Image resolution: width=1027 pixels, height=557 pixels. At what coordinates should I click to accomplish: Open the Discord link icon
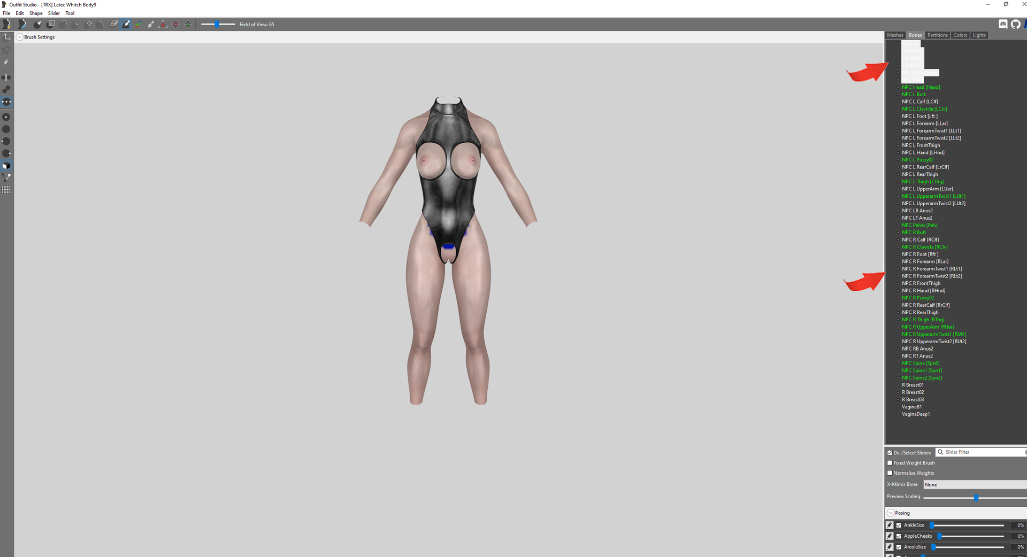pyautogui.click(x=1003, y=24)
